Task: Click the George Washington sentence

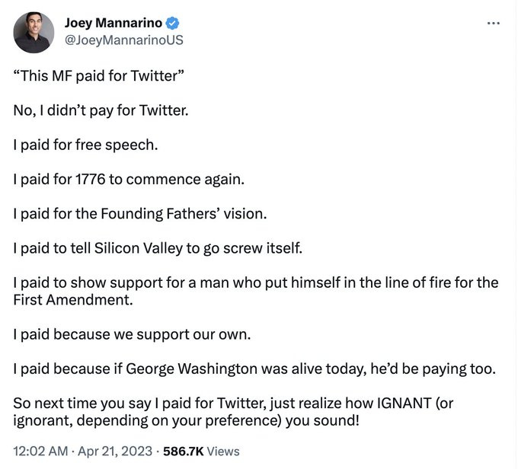Action: coord(254,368)
